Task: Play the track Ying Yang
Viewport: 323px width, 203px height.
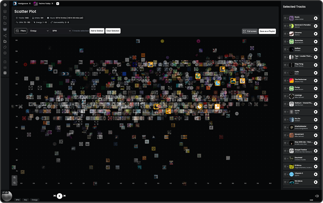Action: click(316, 65)
